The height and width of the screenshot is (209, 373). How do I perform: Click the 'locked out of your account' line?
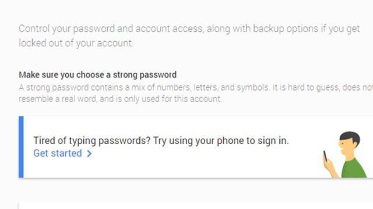coord(76,43)
